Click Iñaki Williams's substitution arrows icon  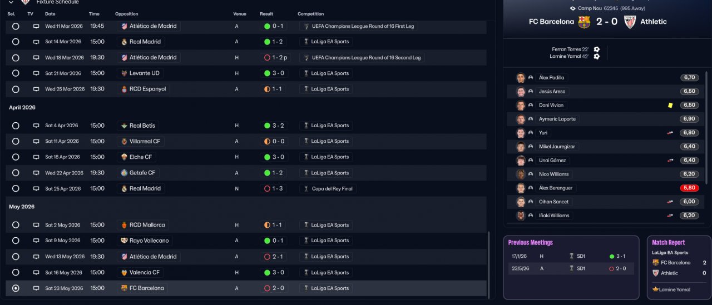tap(670, 216)
